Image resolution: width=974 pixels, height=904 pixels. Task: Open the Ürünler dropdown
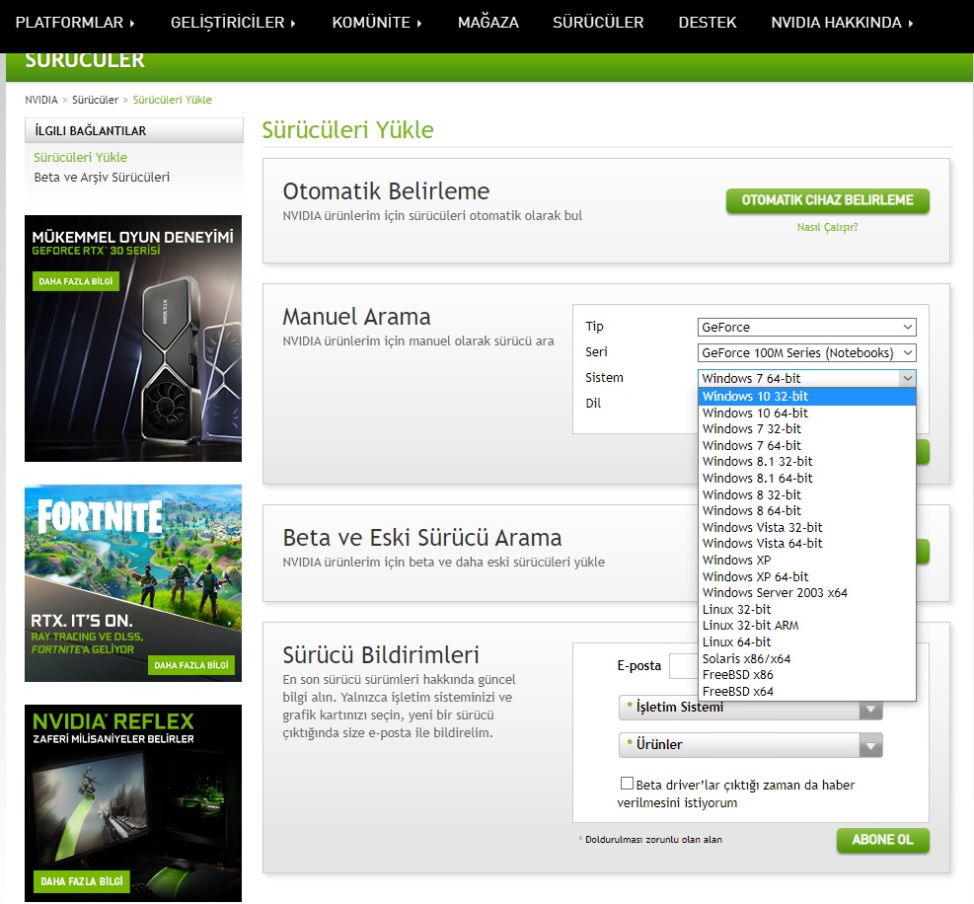(750, 745)
